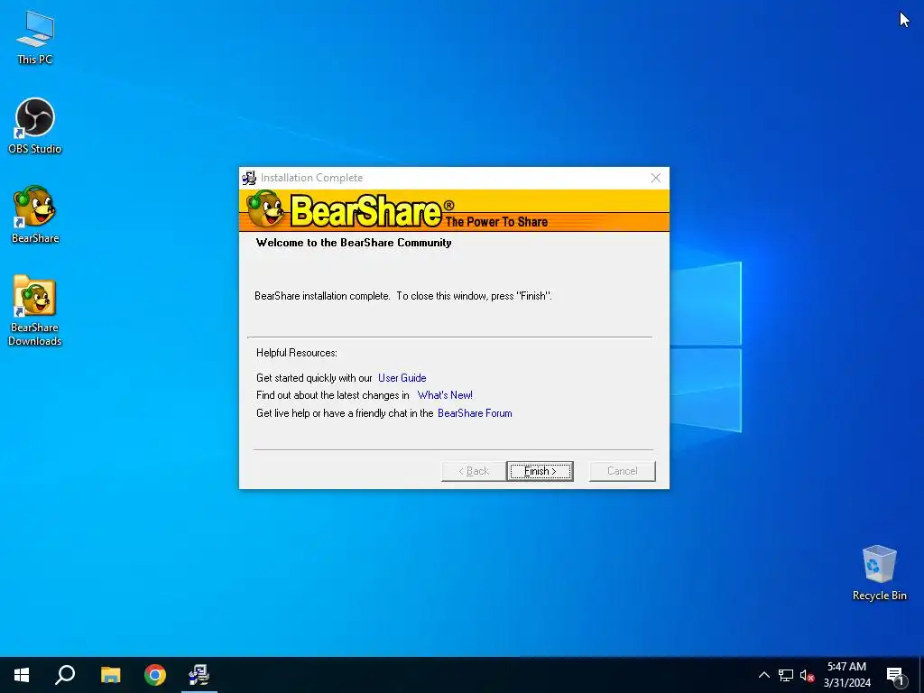The image size is (924, 693).
Task: Click the installer icon in dialog title bar
Action: (249, 178)
